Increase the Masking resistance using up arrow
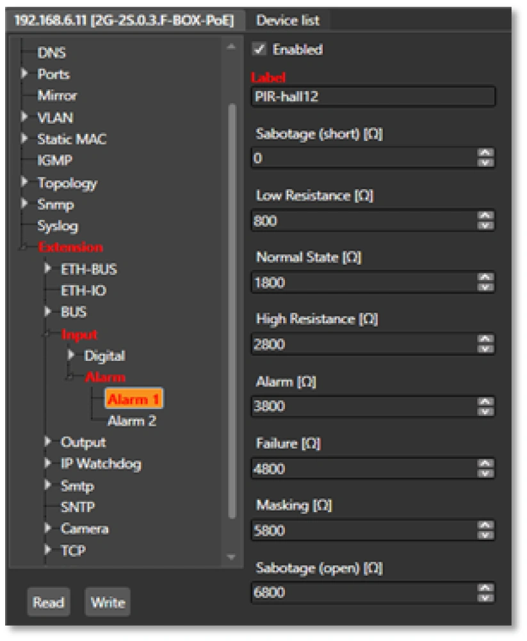 click(x=486, y=526)
